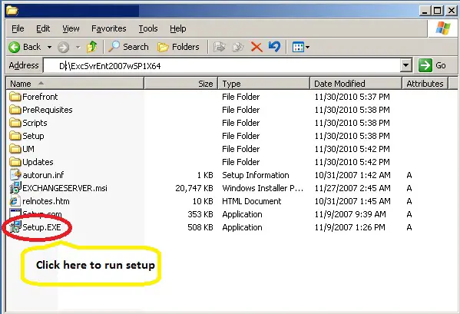The image size is (460, 314).
Task: Toggle the Folders pane button
Action: pos(178,47)
